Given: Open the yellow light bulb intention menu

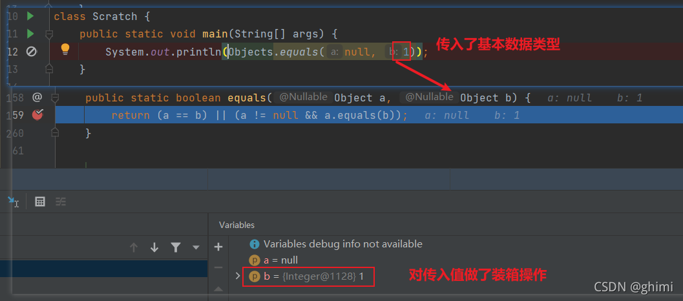Looking at the screenshot, I should click(65, 49).
